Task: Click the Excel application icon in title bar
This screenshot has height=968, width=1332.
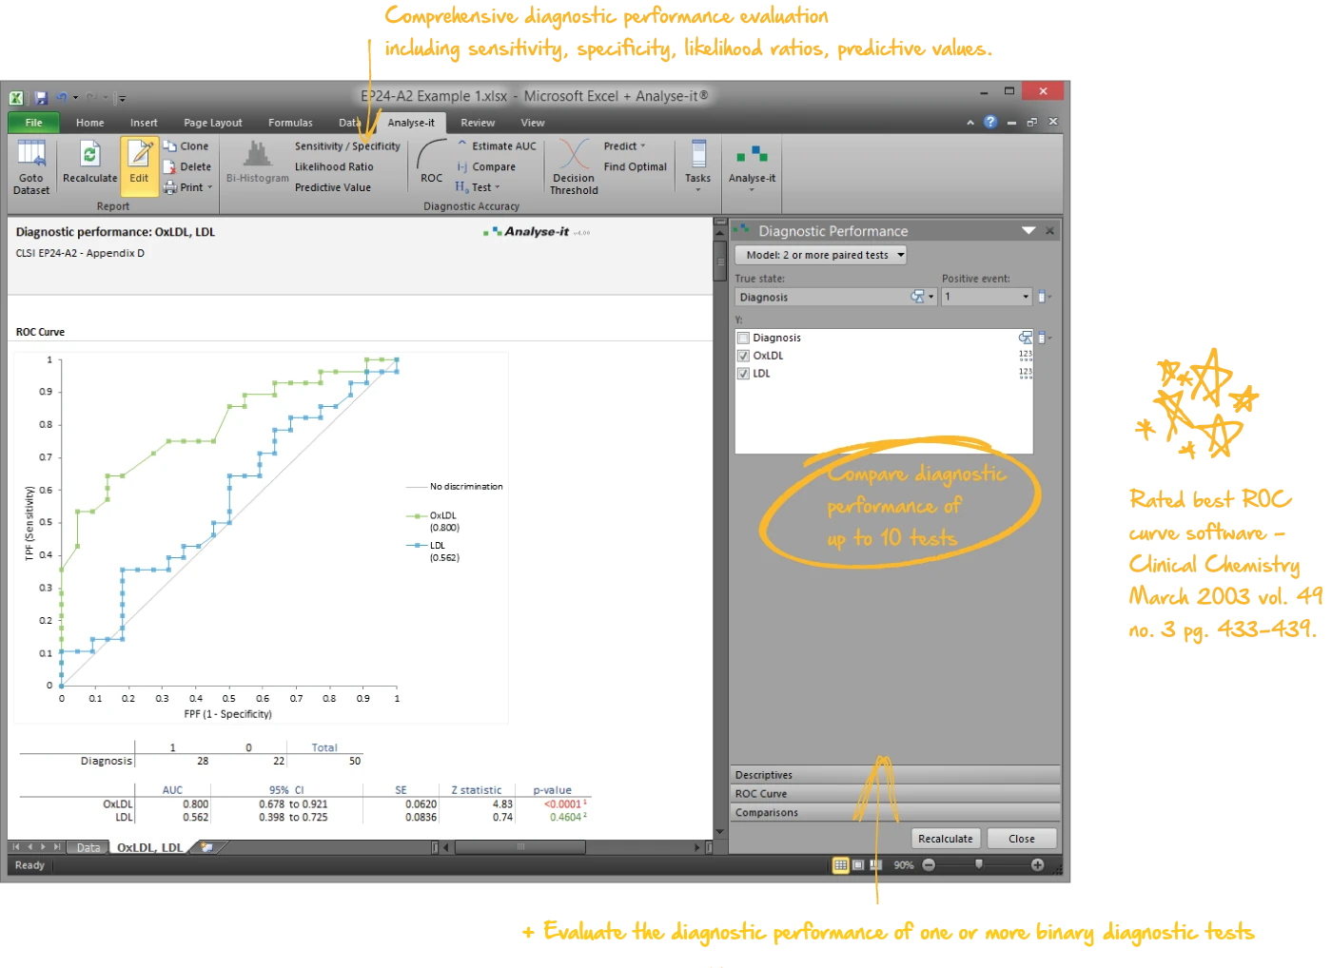Action: (x=16, y=97)
